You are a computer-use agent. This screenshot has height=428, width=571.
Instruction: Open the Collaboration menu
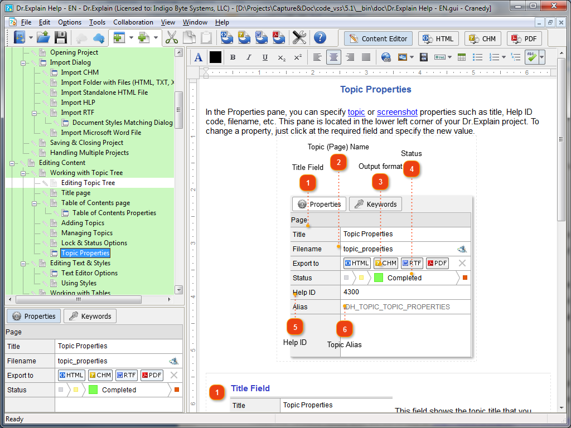[x=133, y=22]
